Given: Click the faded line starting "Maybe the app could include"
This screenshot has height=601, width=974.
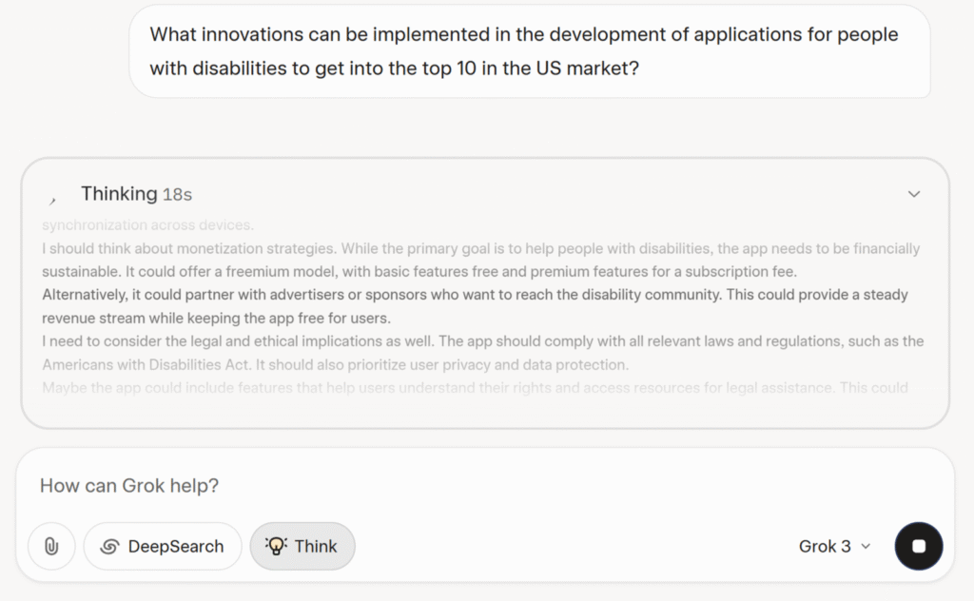Looking at the screenshot, I should coord(476,387).
